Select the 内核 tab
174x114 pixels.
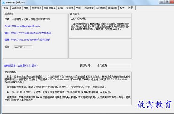click(x=26, y=8)
